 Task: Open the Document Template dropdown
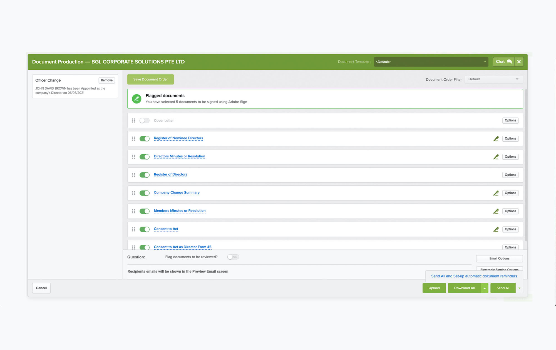point(431,62)
